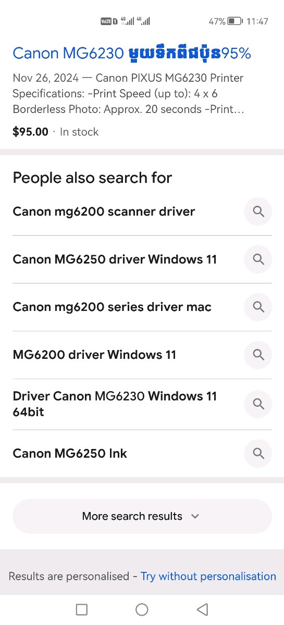Screen dimensions: 284x625
Task: Tap the Canon PIXUS MG6230 description snippet
Action: [129, 94]
